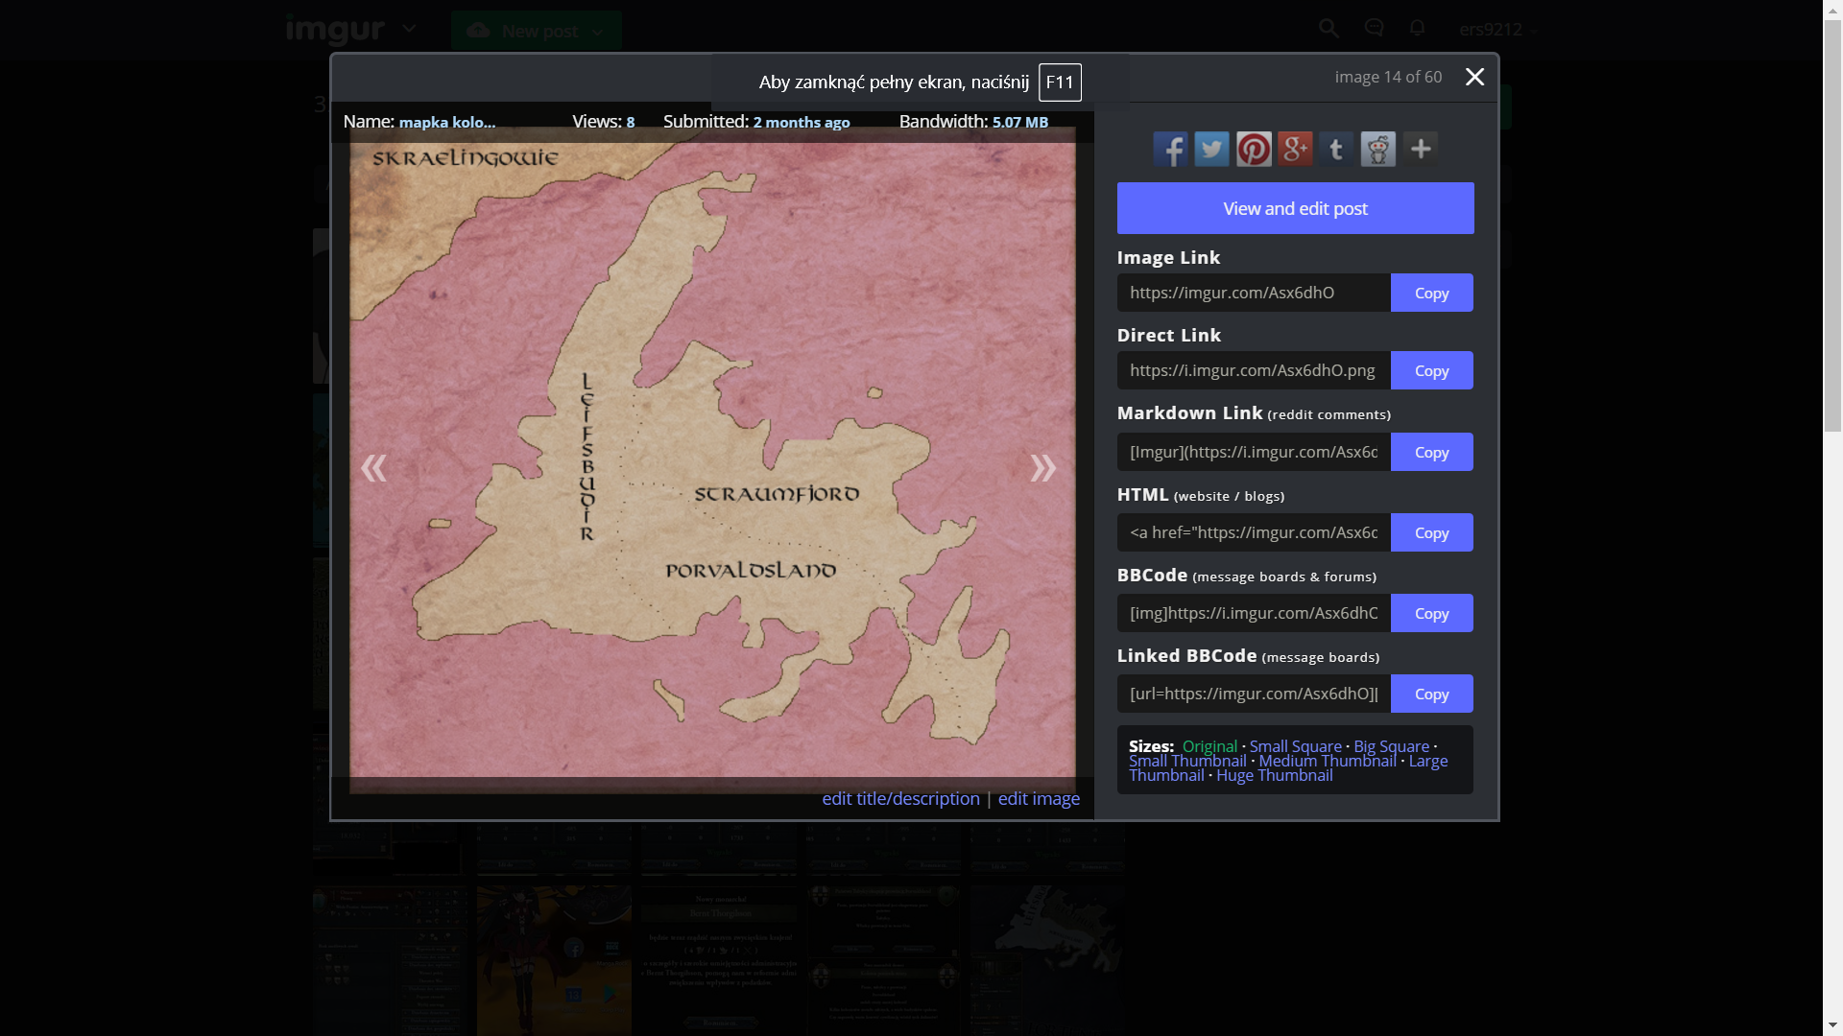
Task: Select the Linked BBCode text field
Action: 1254,694
